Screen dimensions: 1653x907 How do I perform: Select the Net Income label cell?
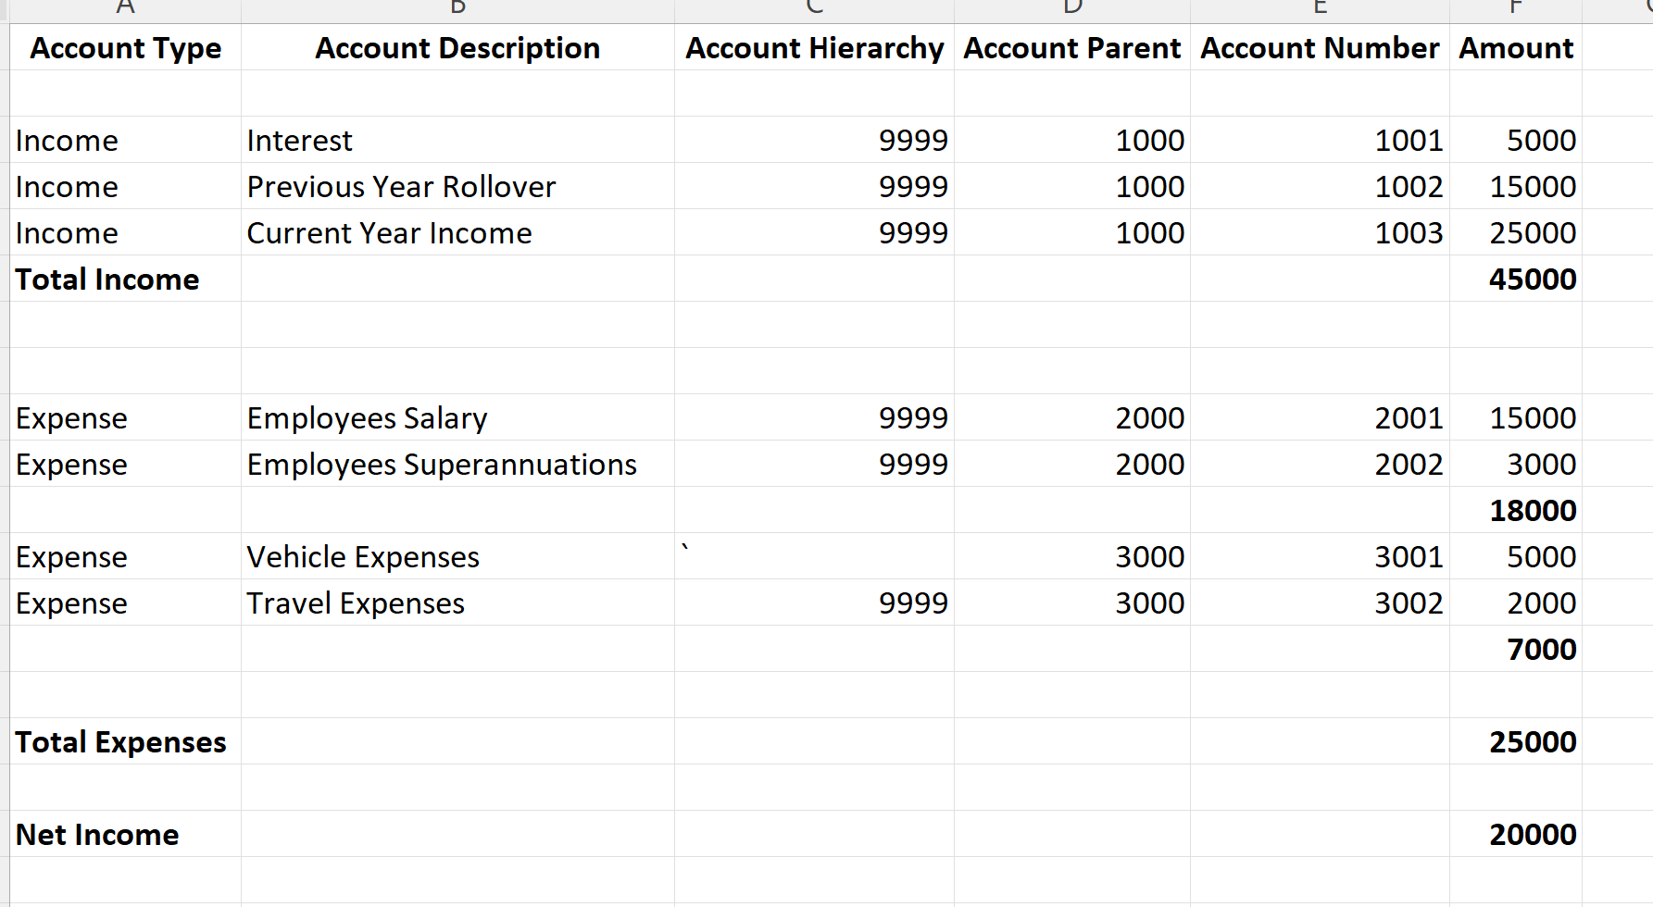click(125, 834)
